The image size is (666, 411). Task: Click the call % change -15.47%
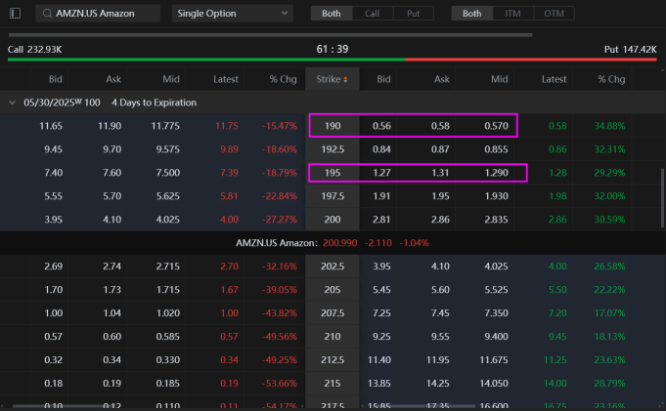pos(280,126)
